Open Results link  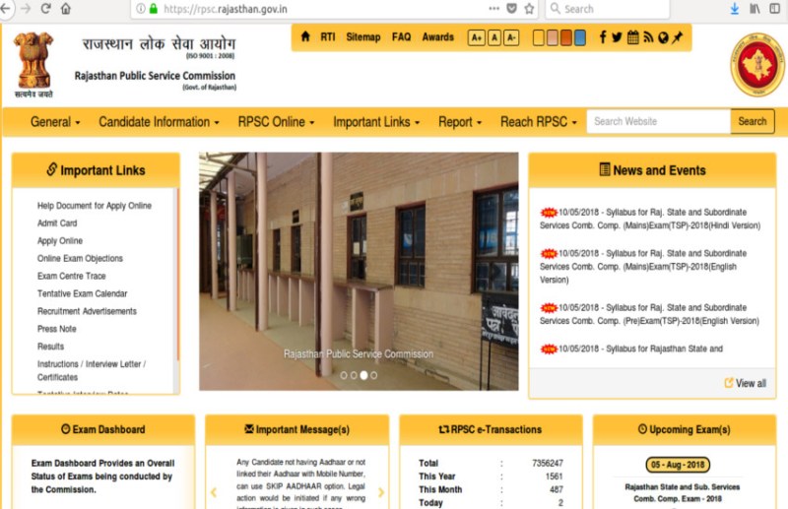(x=50, y=347)
